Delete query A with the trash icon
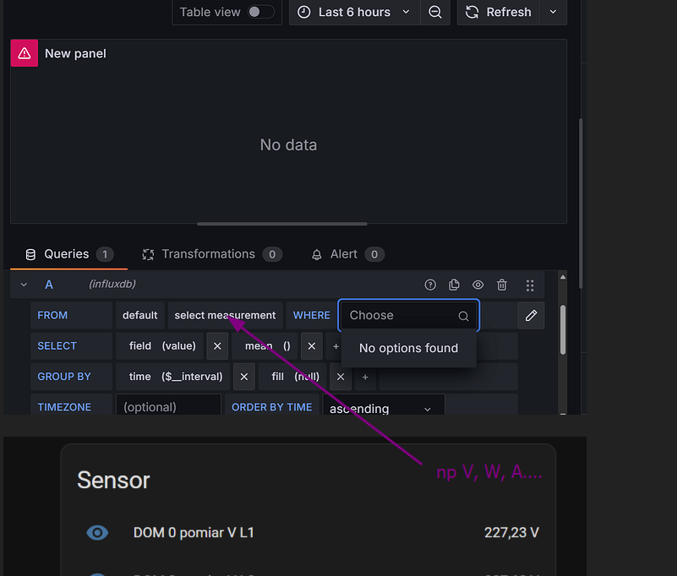This screenshot has width=677, height=576. coord(502,285)
